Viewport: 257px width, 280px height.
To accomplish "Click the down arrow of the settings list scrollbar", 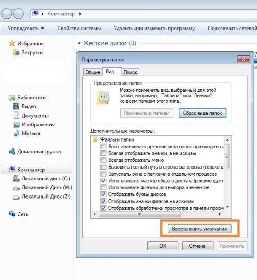I will pyautogui.click(x=227, y=207).
